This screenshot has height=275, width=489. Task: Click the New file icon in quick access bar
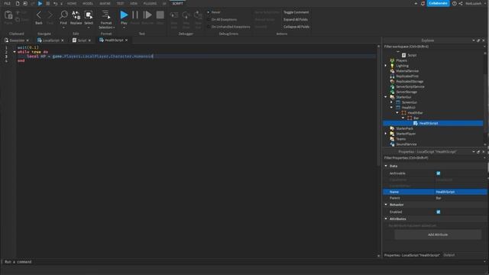click(x=18, y=3)
